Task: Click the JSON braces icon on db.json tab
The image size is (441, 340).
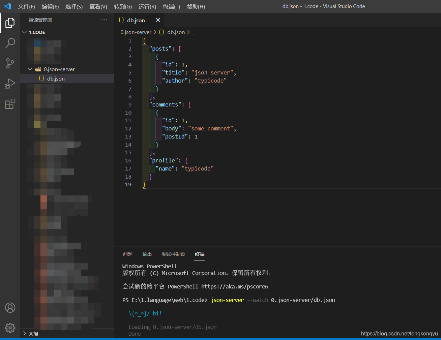Action: 121,20
